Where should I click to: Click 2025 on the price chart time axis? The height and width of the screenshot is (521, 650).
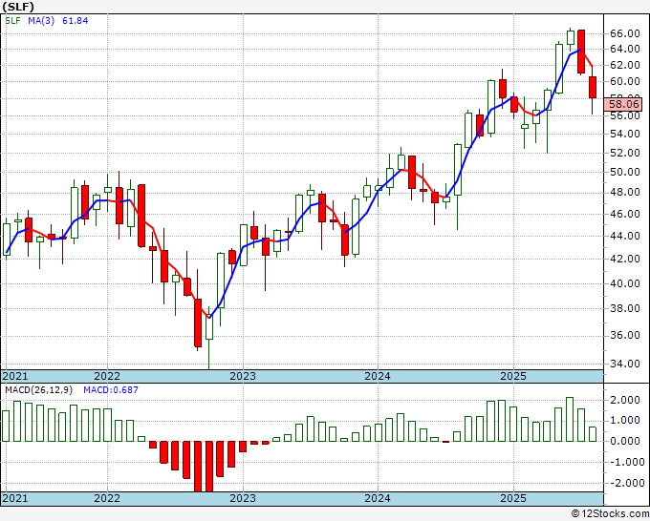click(x=513, y=376)
